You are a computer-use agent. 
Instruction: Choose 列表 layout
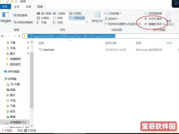(x=58, y=18)
